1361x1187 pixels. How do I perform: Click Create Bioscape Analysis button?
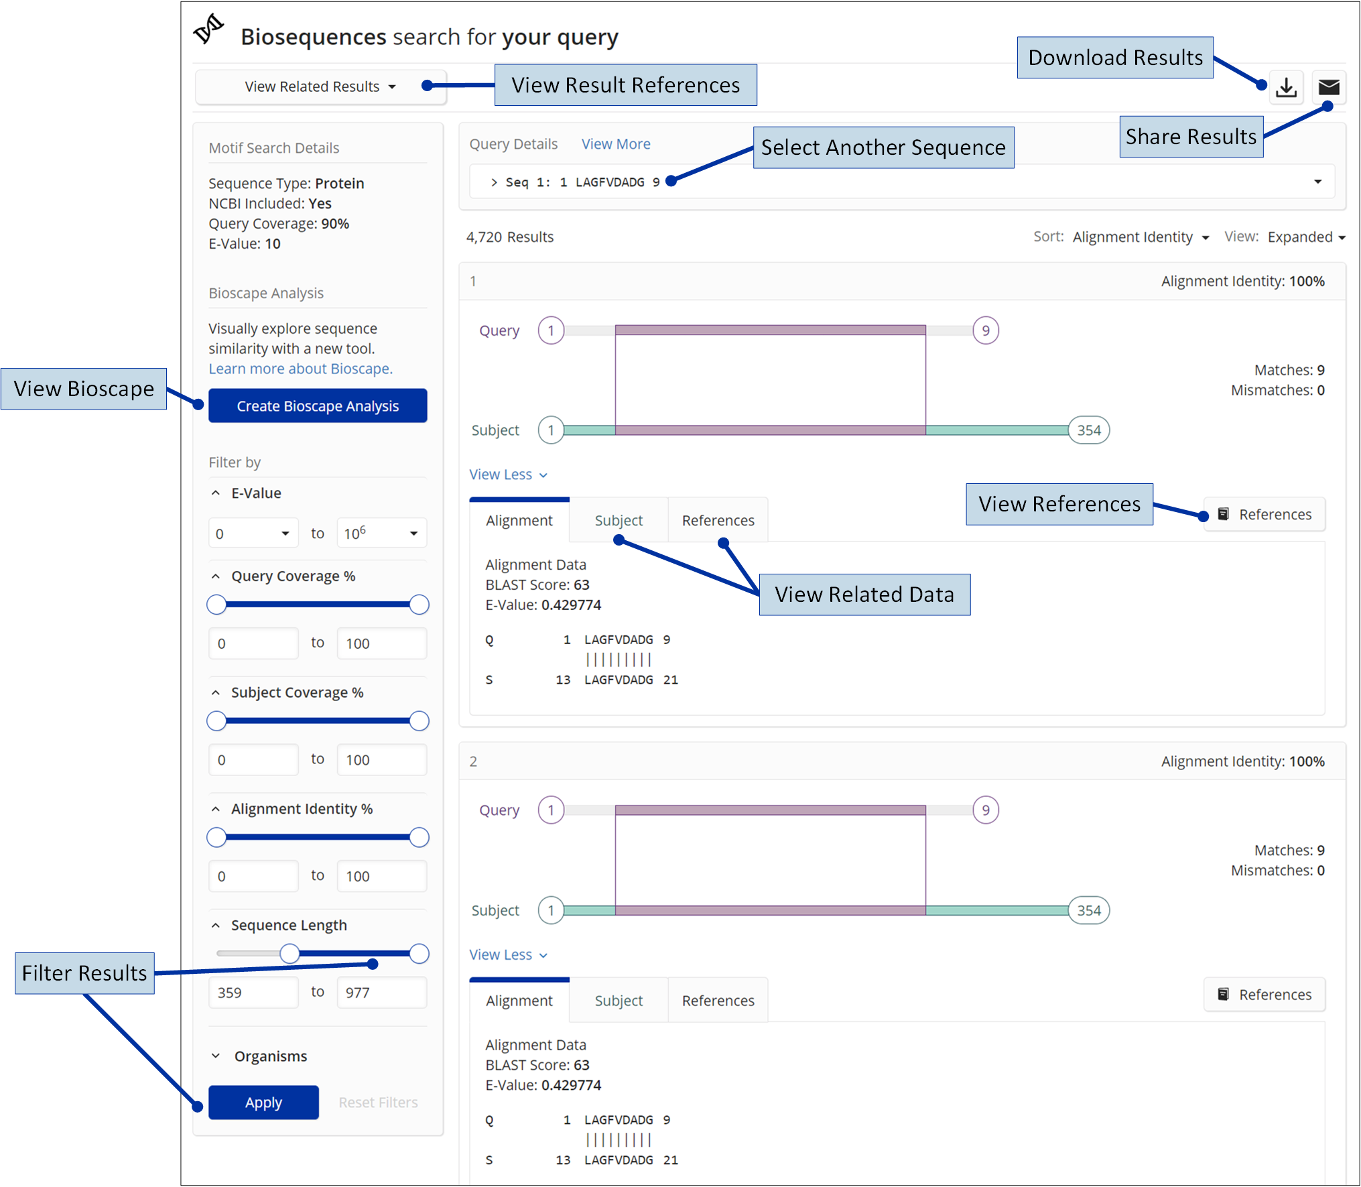coord(318,406)
